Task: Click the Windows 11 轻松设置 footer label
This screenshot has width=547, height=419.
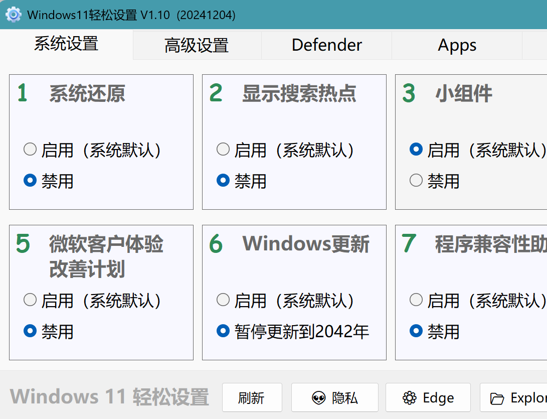Action: pos(109,397)
